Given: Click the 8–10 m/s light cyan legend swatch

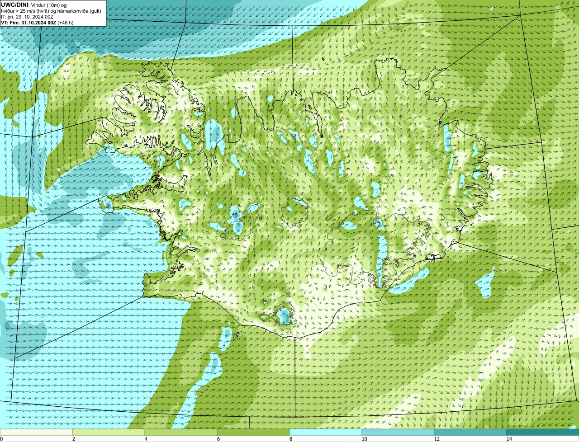Looking at the screenshot, I should tap(326, 432).
